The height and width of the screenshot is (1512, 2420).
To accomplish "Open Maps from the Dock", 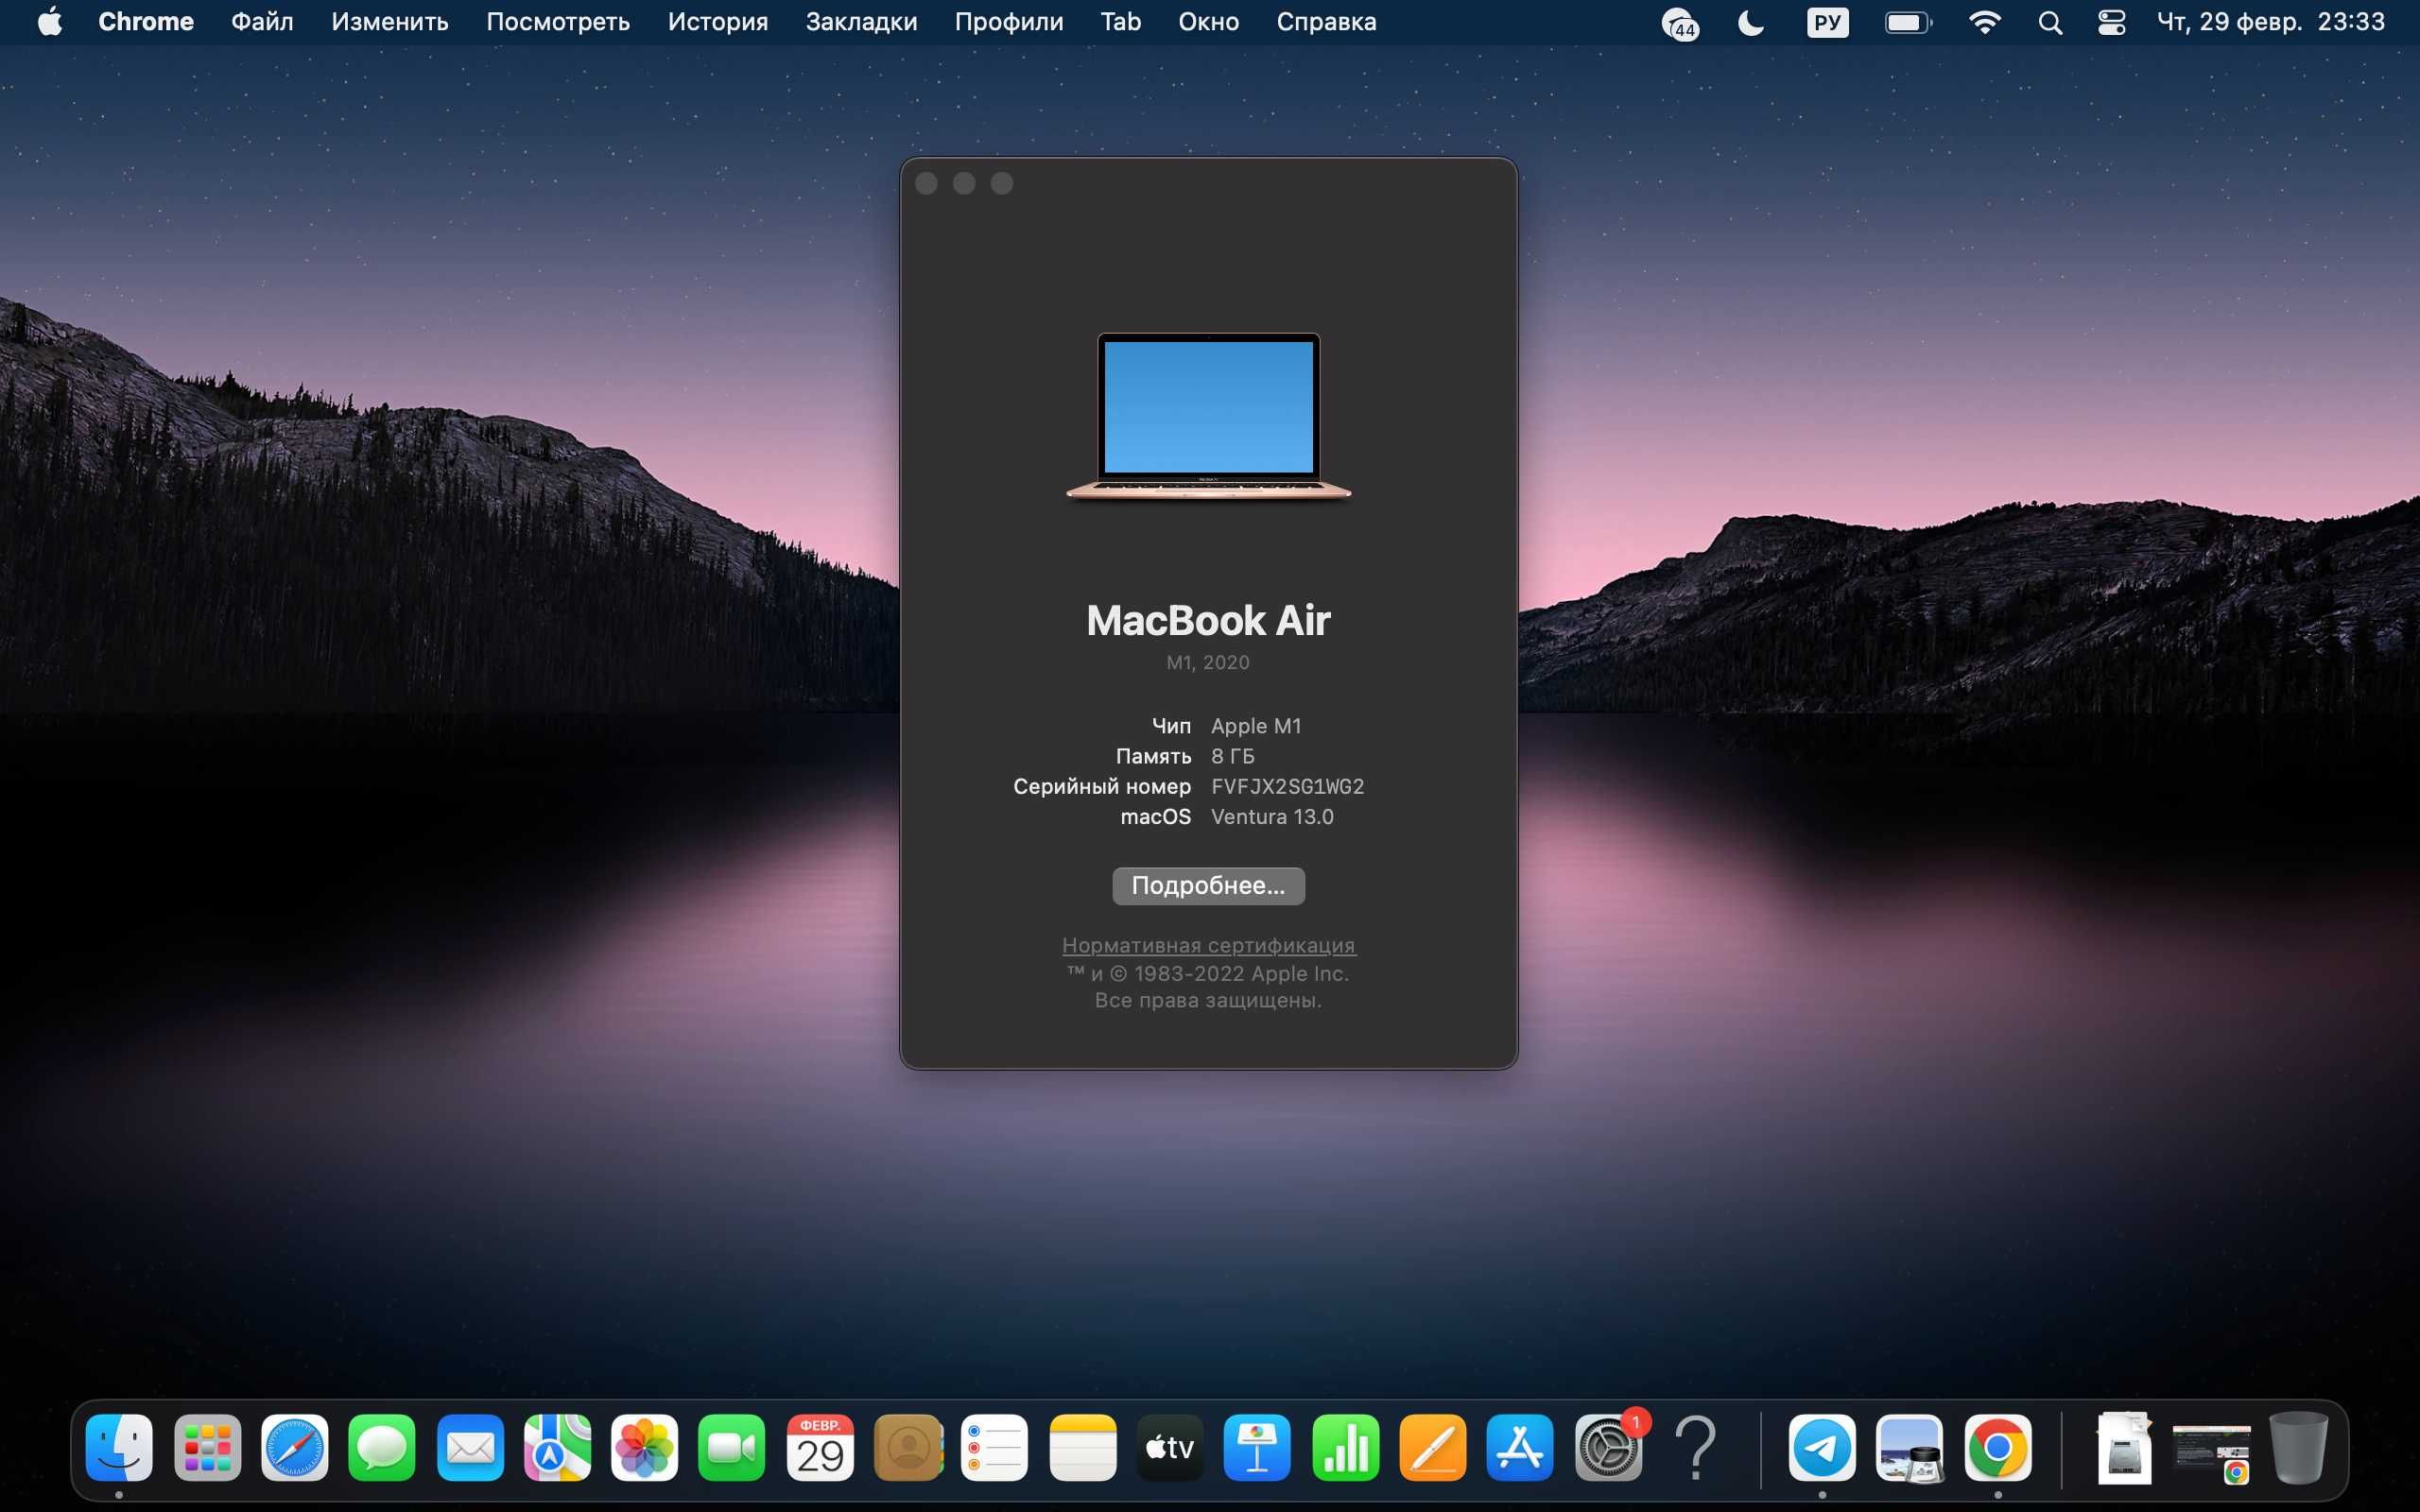I will [x=557, y=1447].
